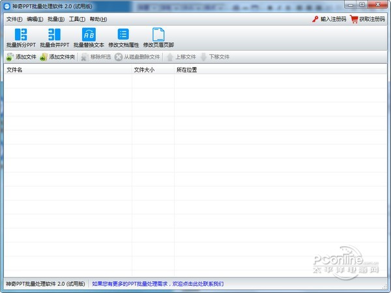Sort by the 所在位置 column header
The image size is (391, 293).
[x=280, y=70]
